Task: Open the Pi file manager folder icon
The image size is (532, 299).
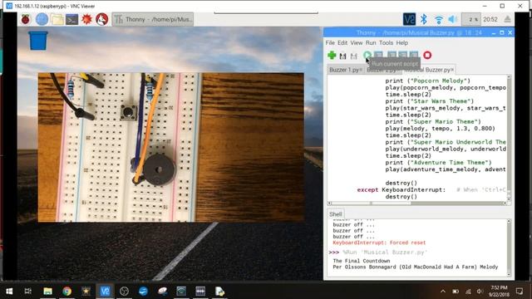Action: (x=57, y=20)
